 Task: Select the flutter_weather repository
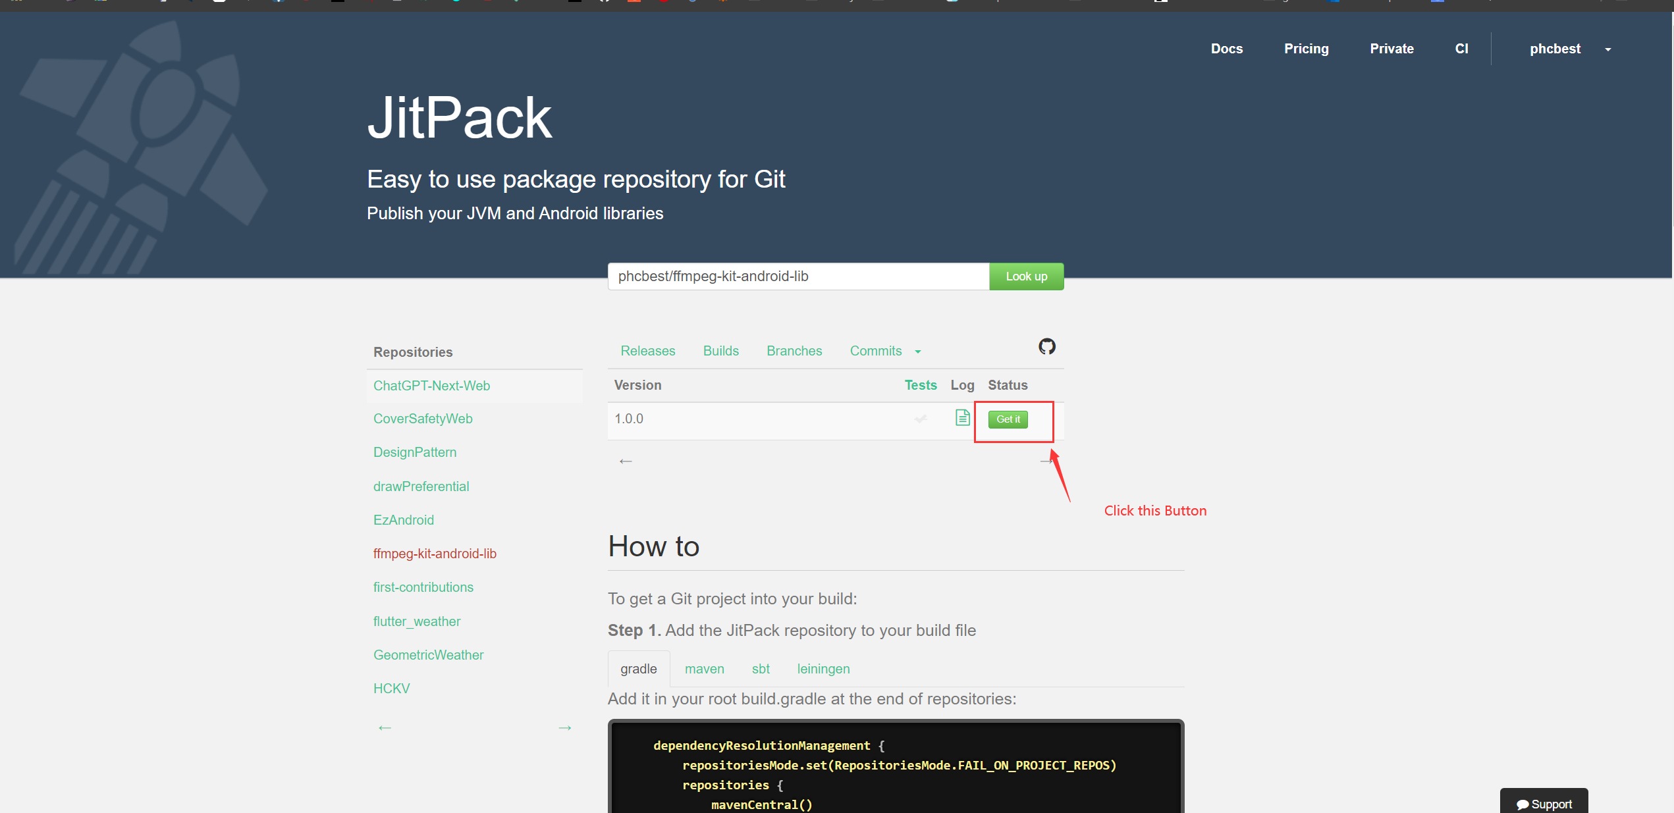pos(417,621)
